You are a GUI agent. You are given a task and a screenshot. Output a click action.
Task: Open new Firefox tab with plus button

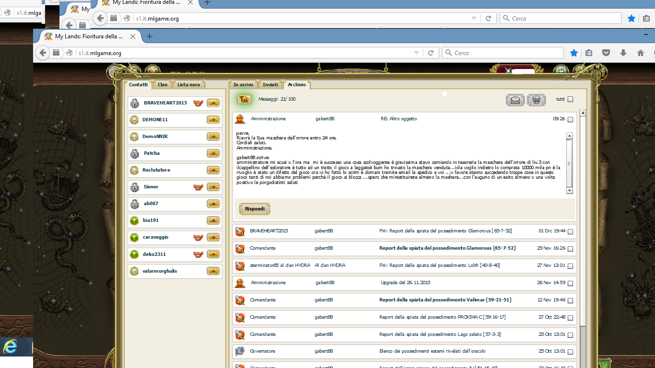pyautogui.click(x=149, y=36)
